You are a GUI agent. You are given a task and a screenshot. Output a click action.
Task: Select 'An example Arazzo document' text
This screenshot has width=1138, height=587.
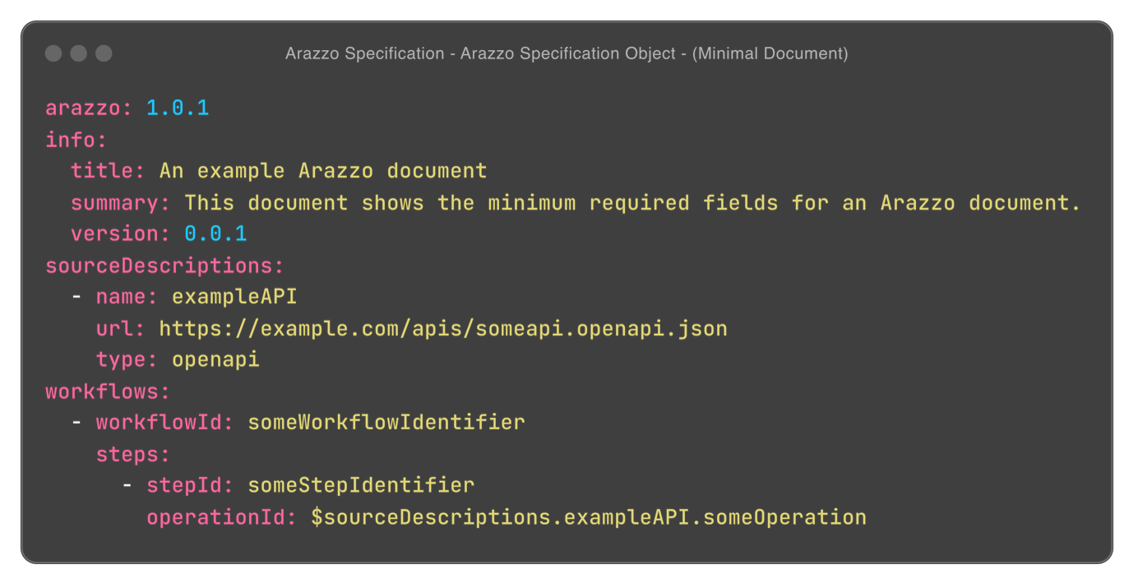323,171
